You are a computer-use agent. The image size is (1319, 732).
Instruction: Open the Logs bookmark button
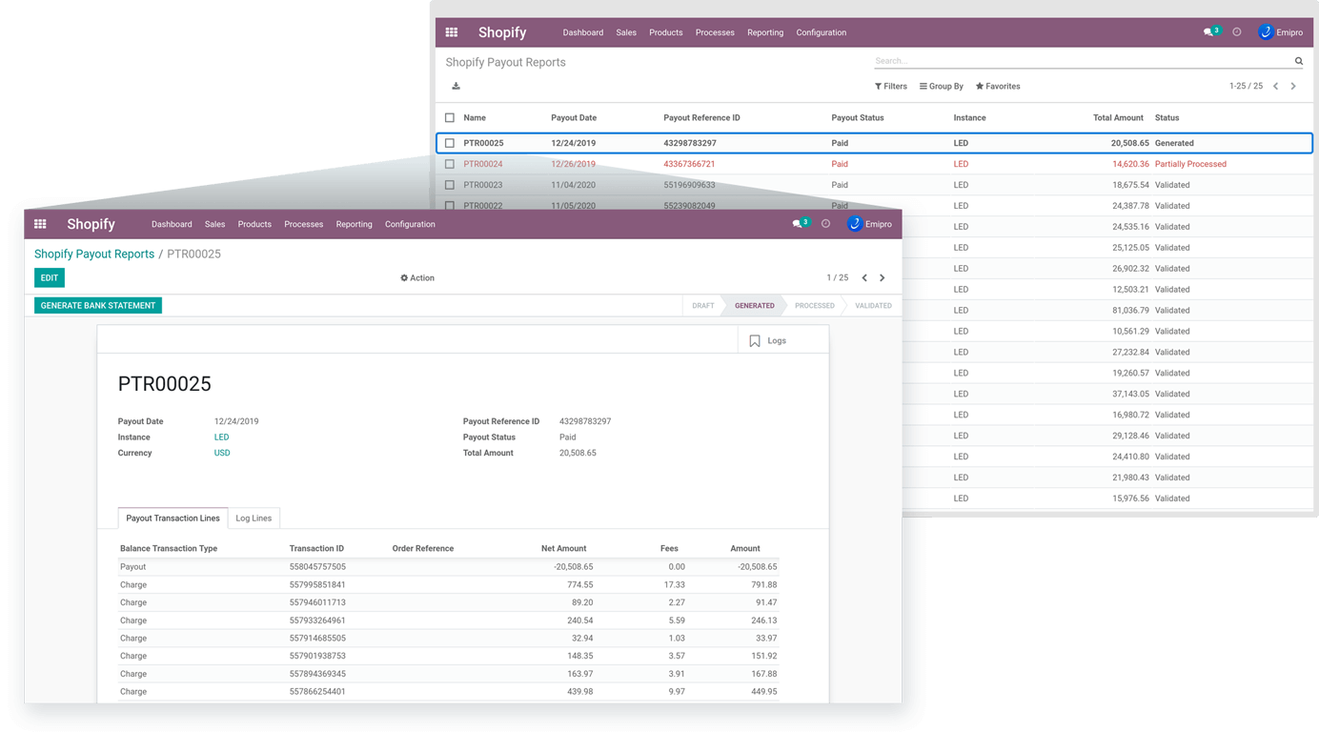click(768, 340)
